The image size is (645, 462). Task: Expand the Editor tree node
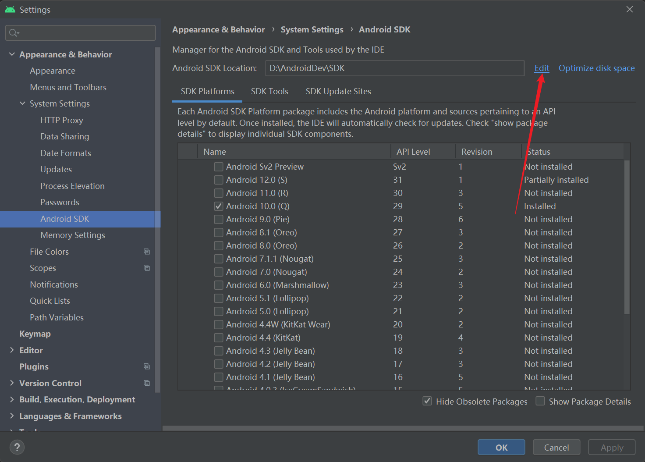click(x=12, y=350)
